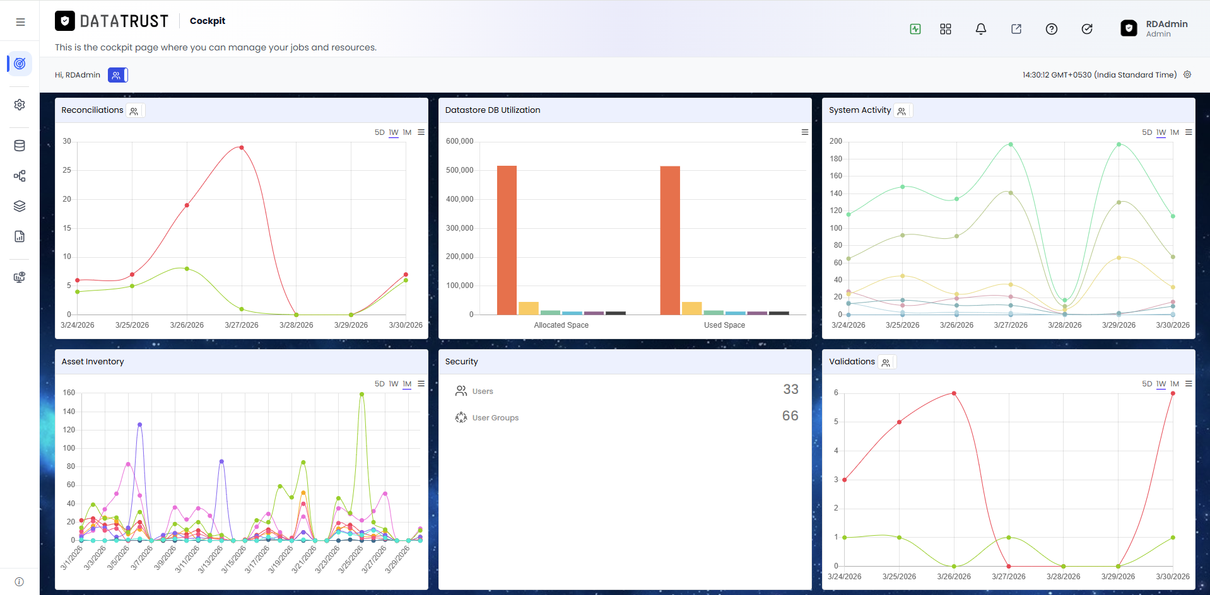Click the help question mark icon
Image resolution: width=1210 pixels, height=595 pixels.
pos(1051,29)
